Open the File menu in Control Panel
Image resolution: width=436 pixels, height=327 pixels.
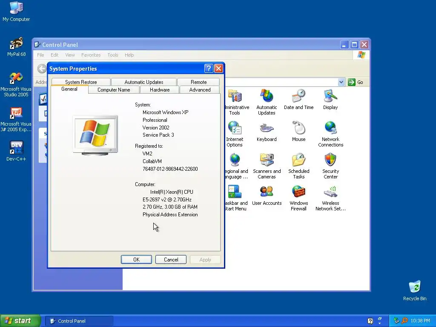tap(40, 55)
